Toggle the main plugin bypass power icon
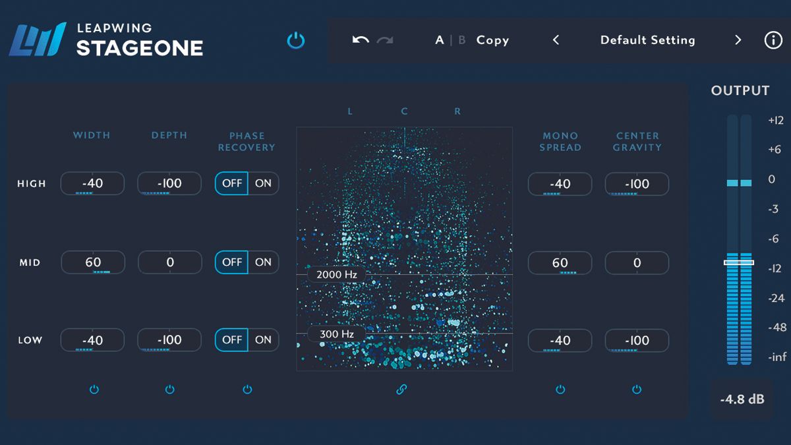This screenshot has width=791, height=445. tap(296, 40)
